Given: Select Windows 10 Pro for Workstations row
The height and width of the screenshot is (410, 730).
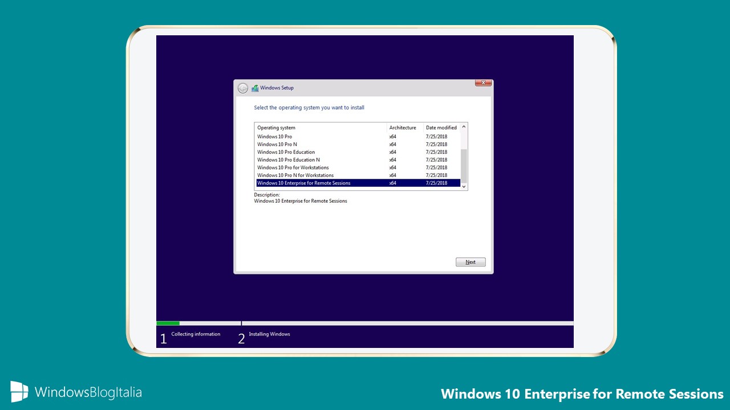Looking at the screenshot, I should click(x=358, y=167).
